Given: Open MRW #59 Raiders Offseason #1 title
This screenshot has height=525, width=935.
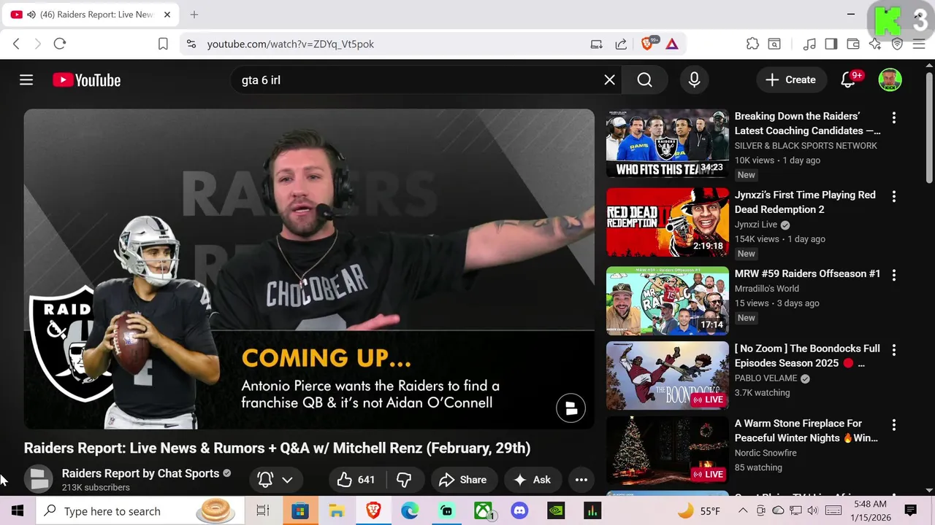Looking at the screenshot, I should coord(807,274).
